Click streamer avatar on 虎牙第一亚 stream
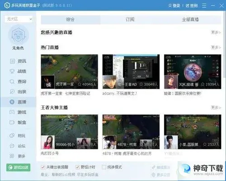The width and height of the screenshot is (226, 181). pos(47,82)
